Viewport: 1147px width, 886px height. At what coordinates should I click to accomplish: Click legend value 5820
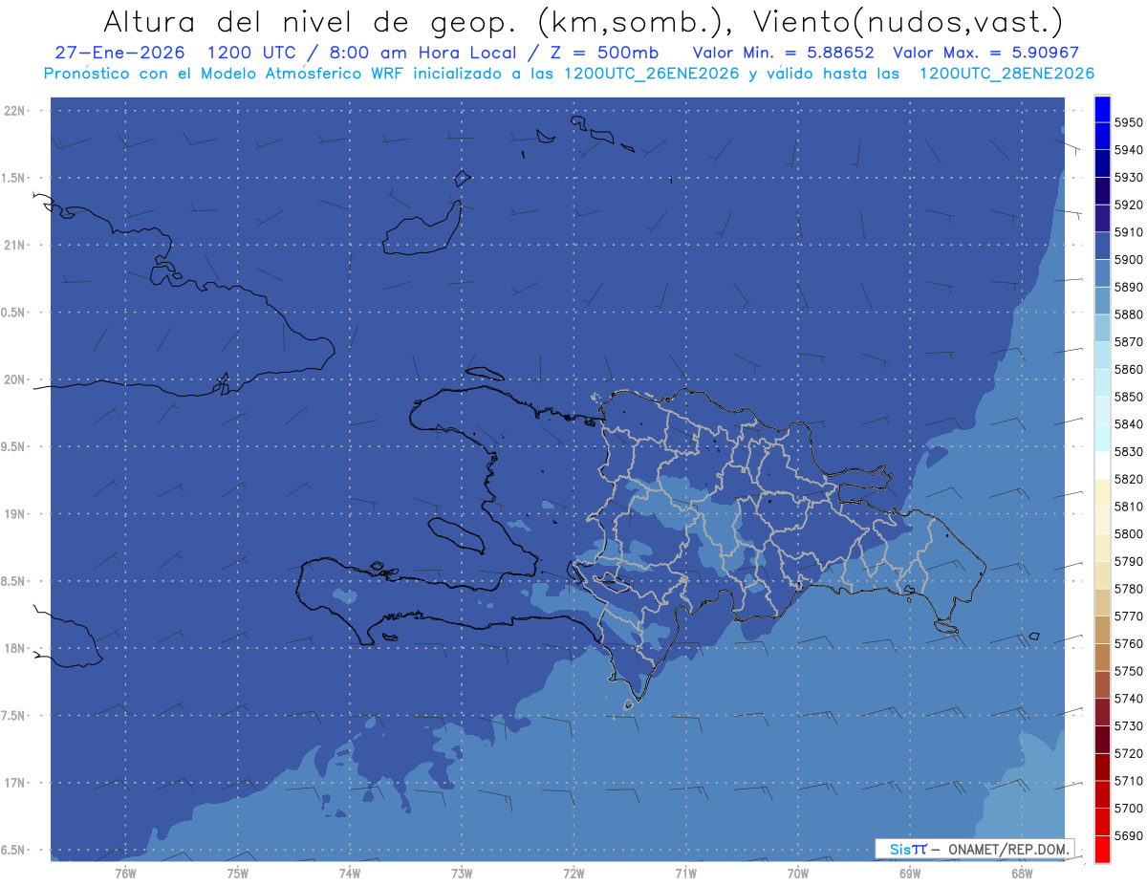[1128, 479]
